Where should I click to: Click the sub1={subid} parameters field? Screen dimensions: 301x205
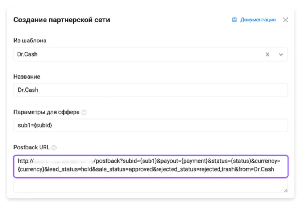click(x=150, y=125)
